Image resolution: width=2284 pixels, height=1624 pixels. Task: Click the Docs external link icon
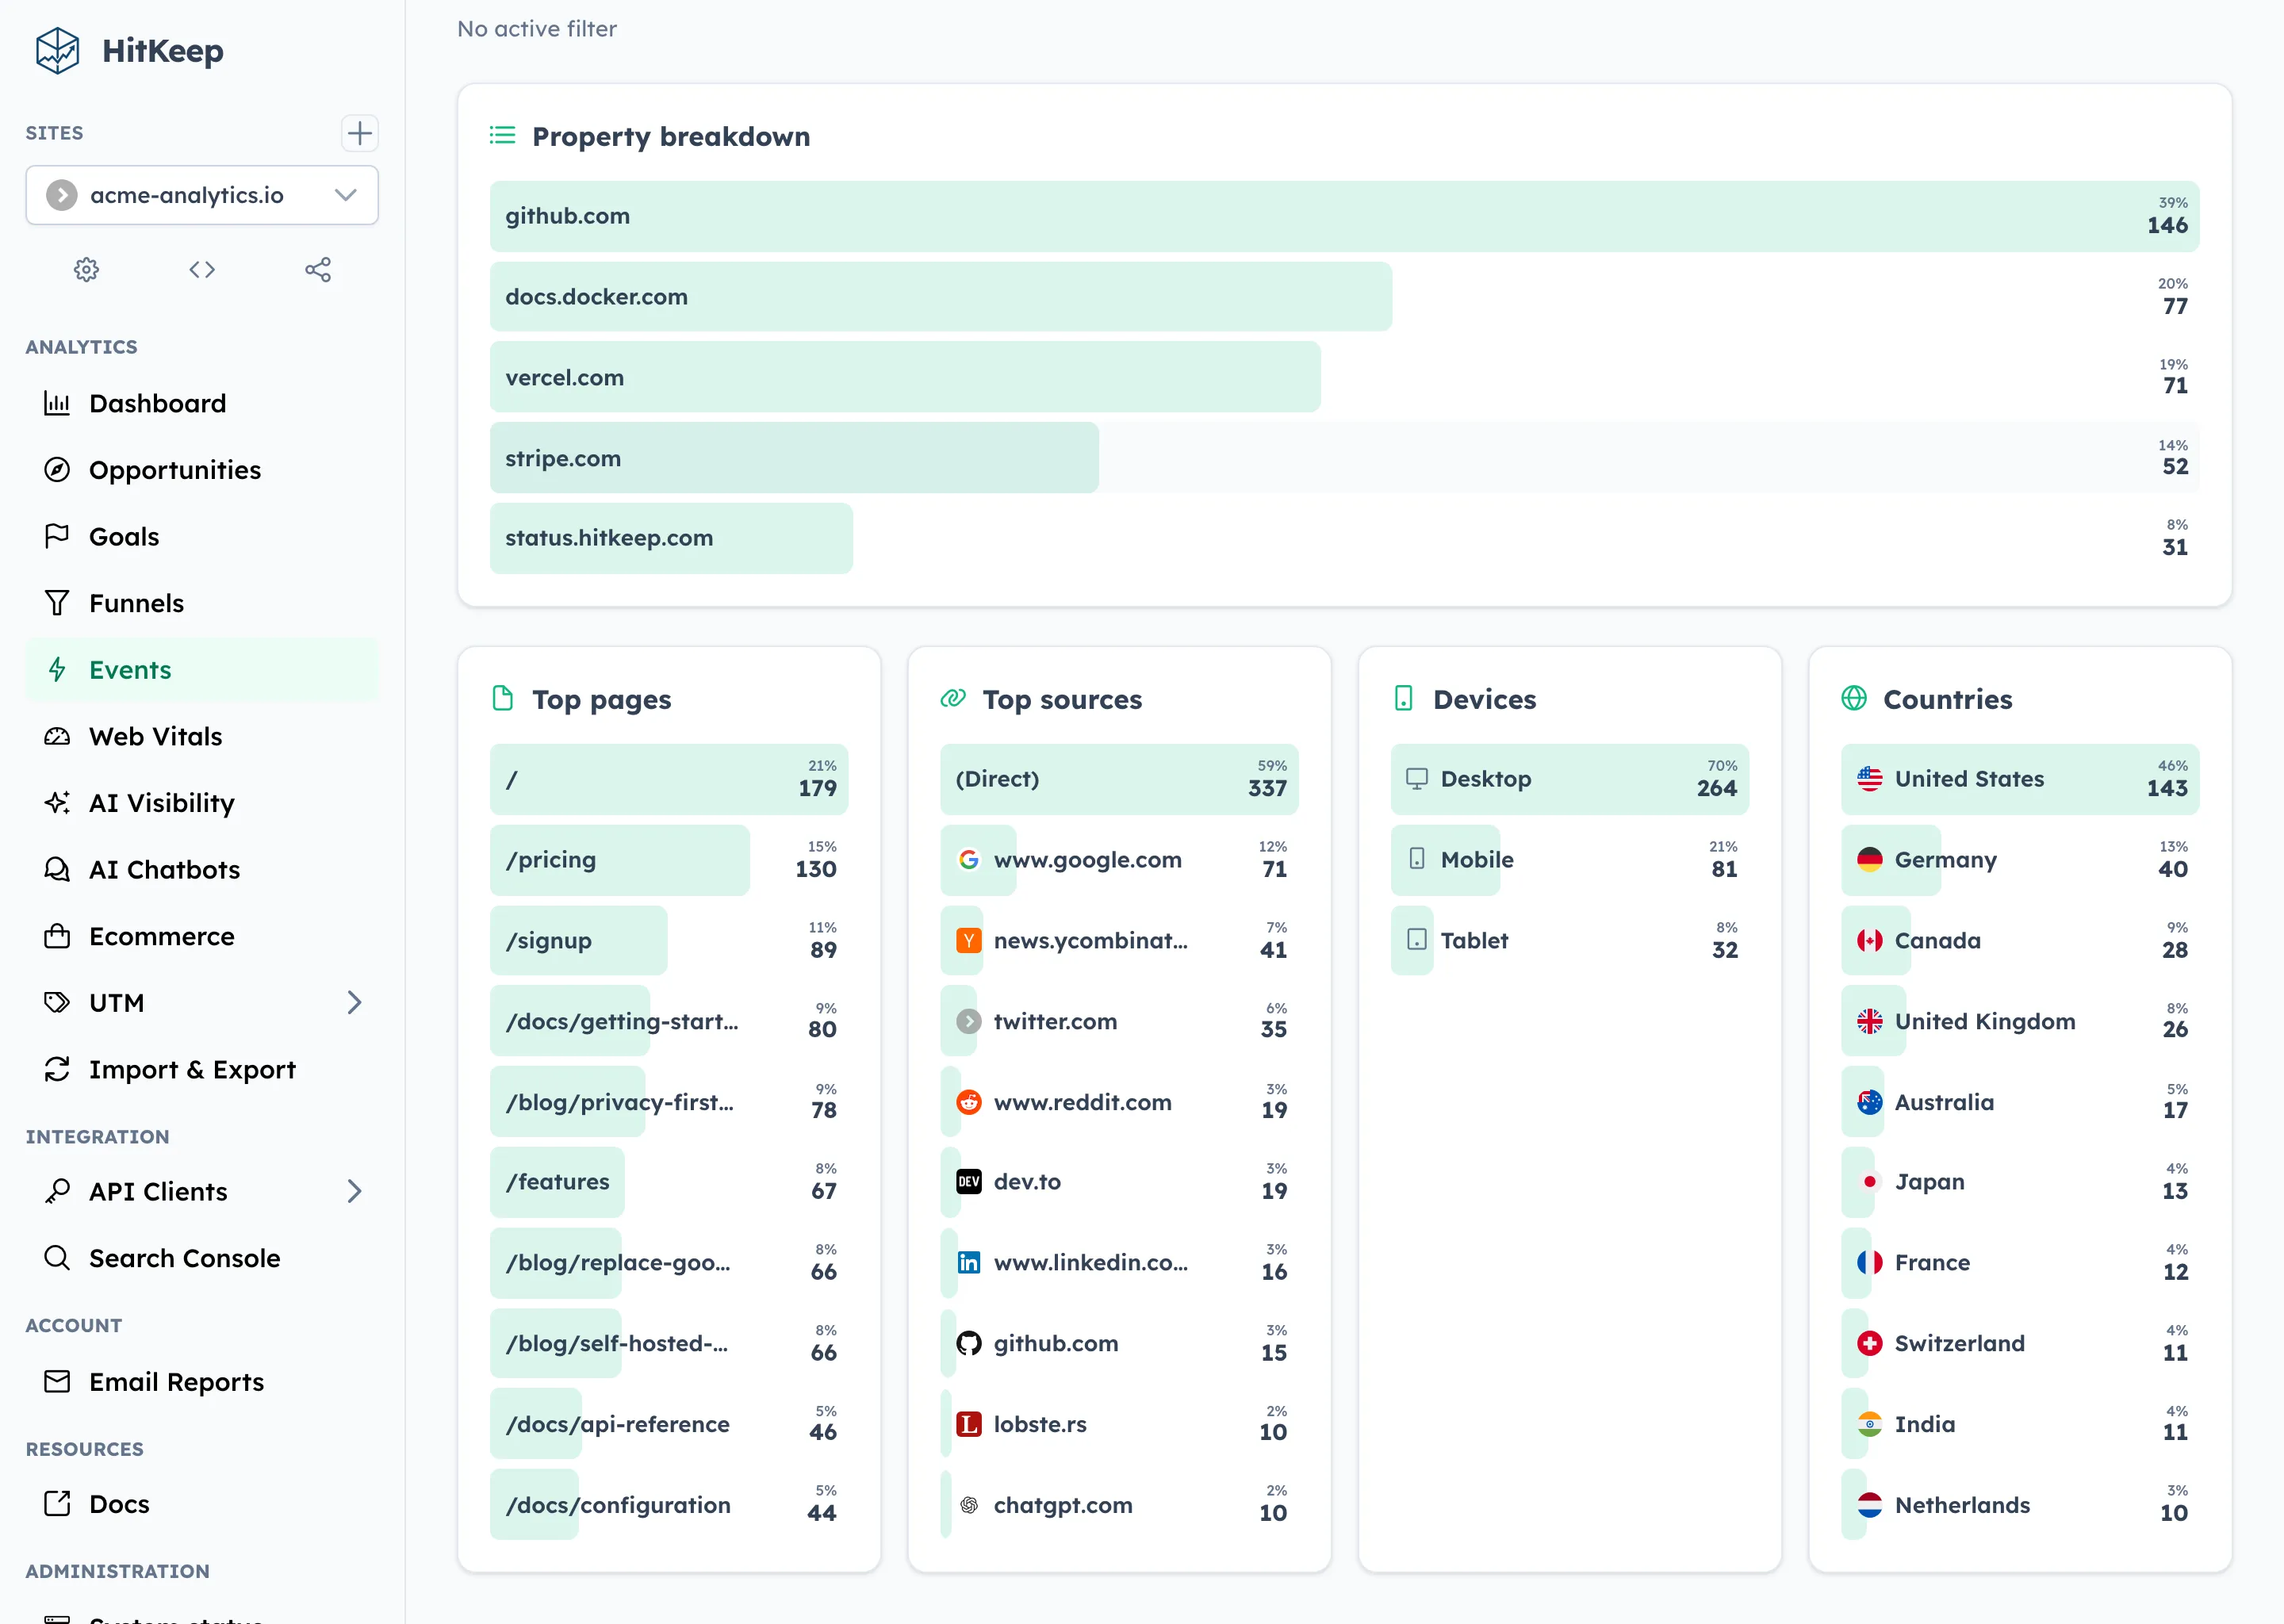(57, 1504)
